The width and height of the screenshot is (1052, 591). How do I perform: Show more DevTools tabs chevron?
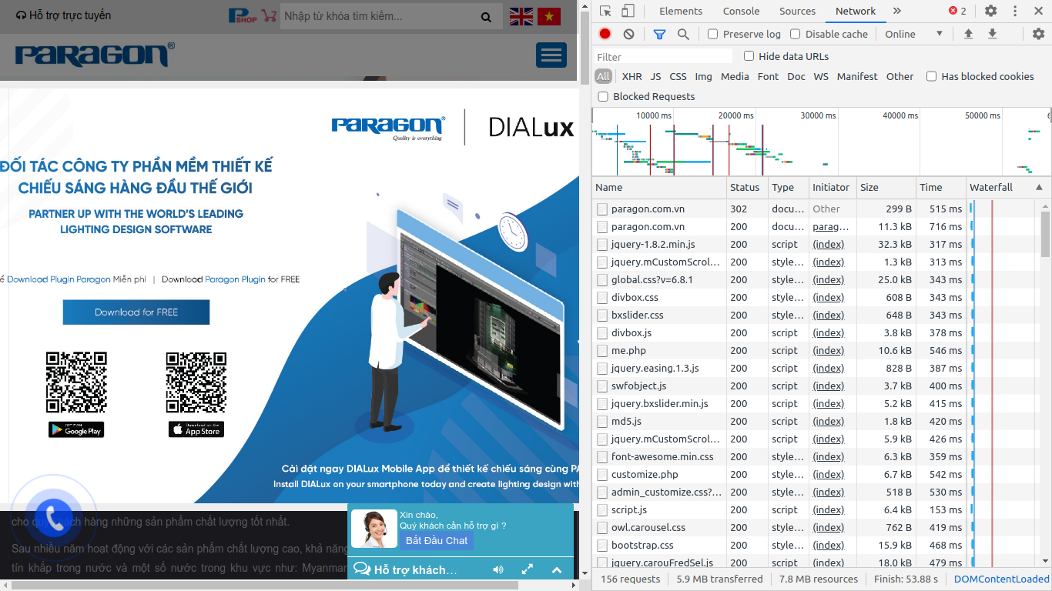[x=897, y=11]
